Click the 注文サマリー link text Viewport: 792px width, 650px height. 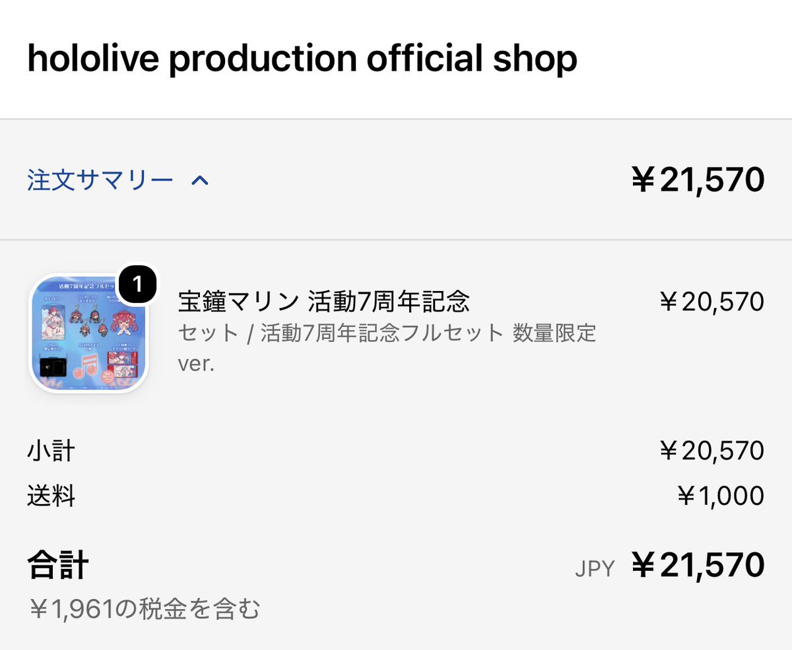point(100,179)
